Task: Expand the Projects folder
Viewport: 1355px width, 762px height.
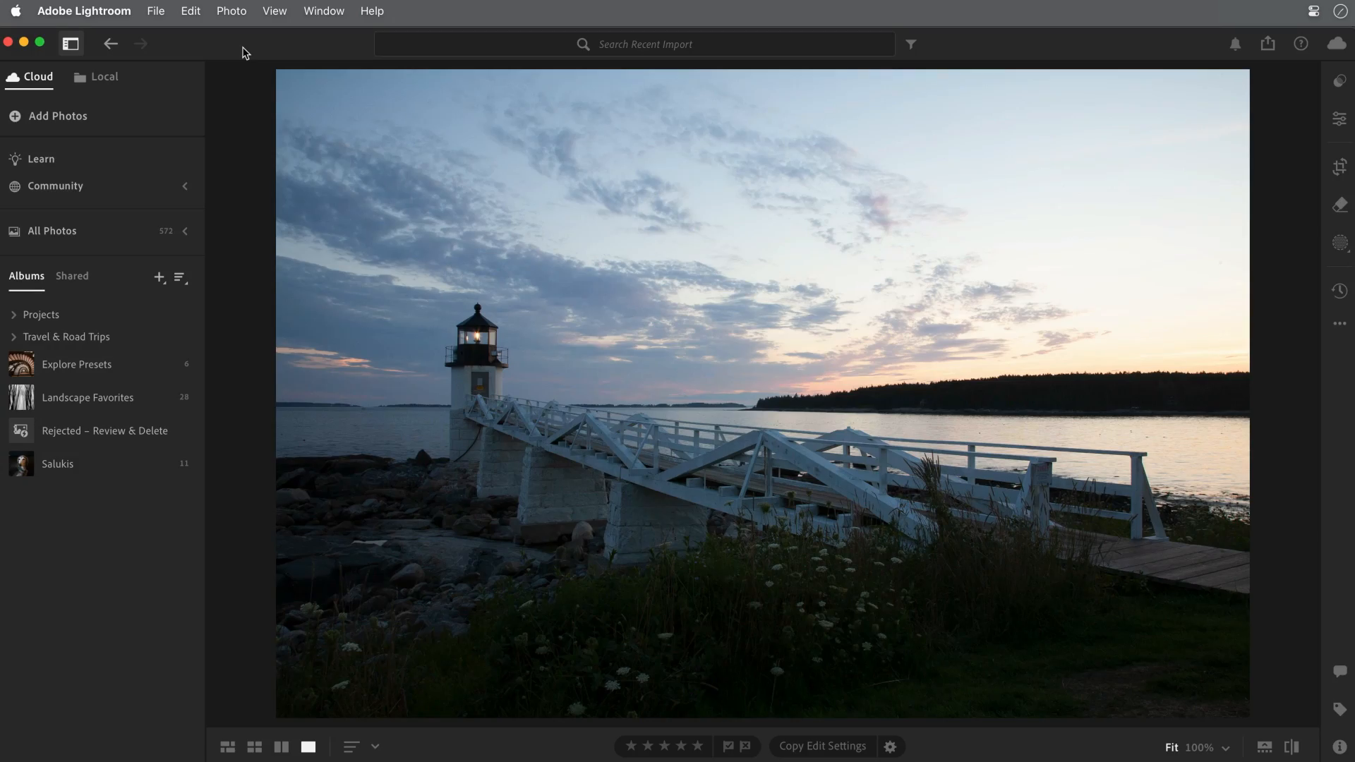Action: tap(13, 315)
